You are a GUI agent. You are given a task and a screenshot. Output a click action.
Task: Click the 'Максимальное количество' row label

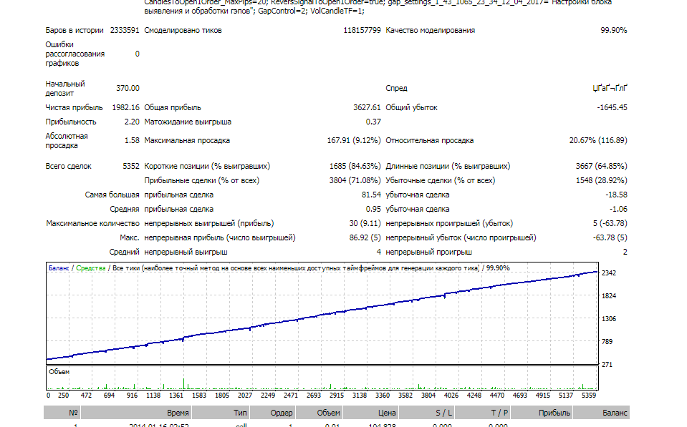[92, 223]
